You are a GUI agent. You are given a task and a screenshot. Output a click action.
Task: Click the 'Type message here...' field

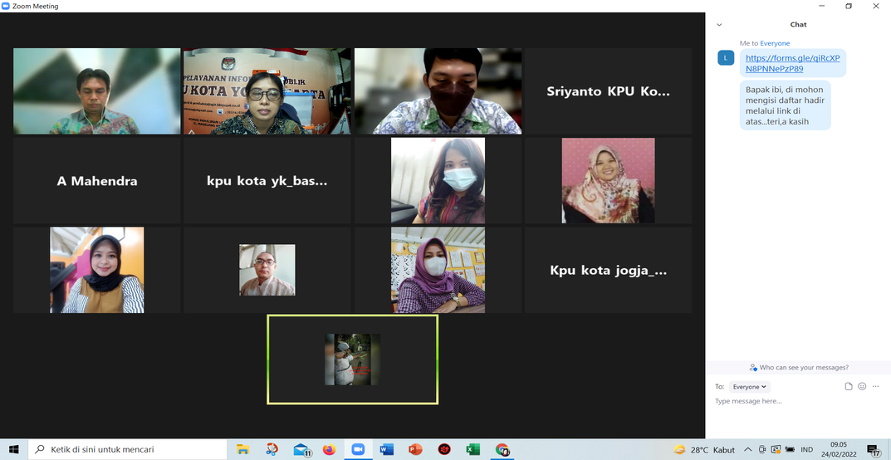click(789, 401)
